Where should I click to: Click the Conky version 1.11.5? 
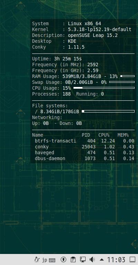76,47
